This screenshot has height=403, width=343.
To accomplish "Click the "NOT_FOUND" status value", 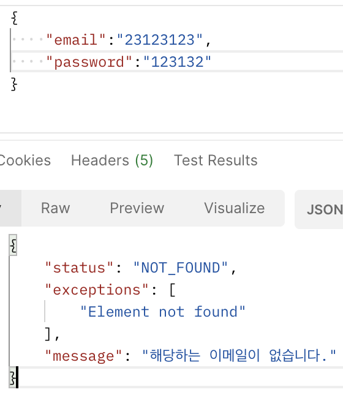I will click(x=181, y=268).
